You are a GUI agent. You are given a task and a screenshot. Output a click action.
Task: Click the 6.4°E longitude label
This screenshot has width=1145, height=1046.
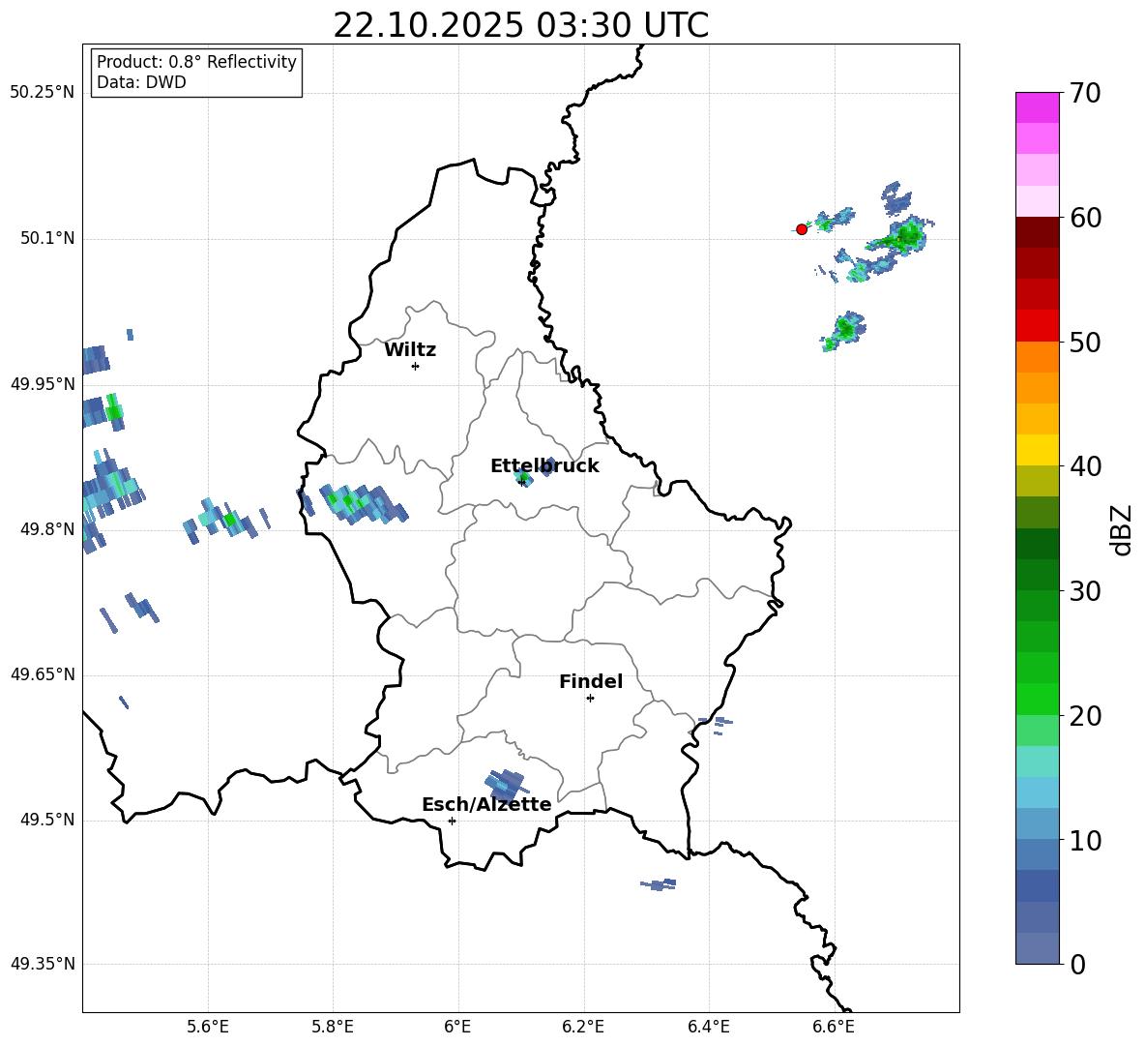[x=708, y=1027]
